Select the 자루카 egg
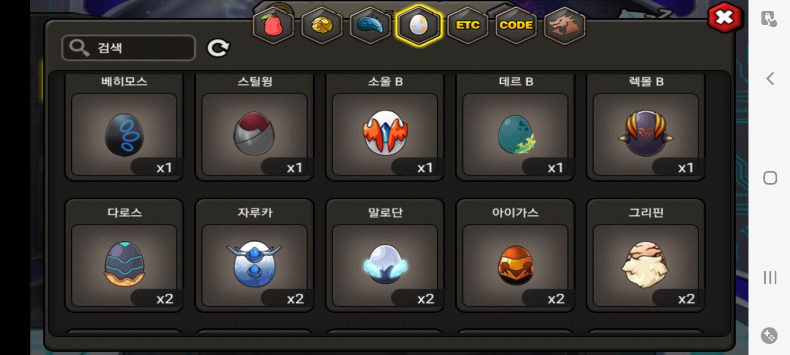Viewport: 790px width, 355px height. click(255, 255)
